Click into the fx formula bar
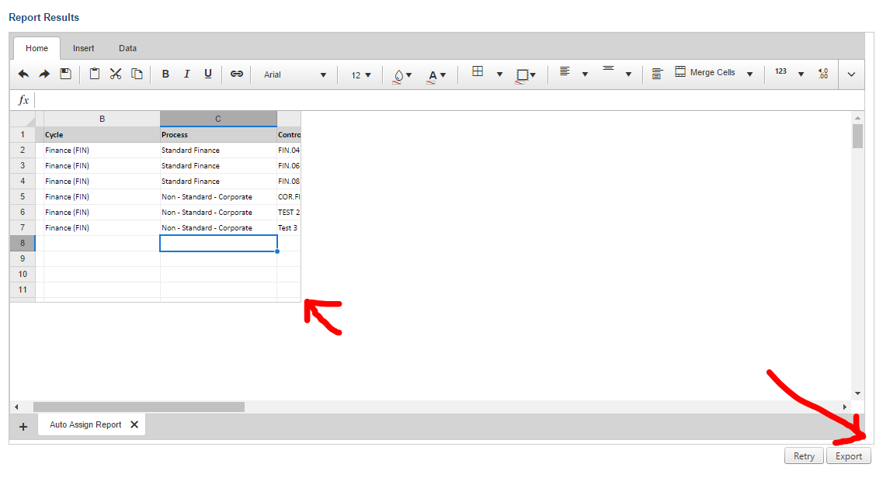883x478 pixels. coord(450,100)
